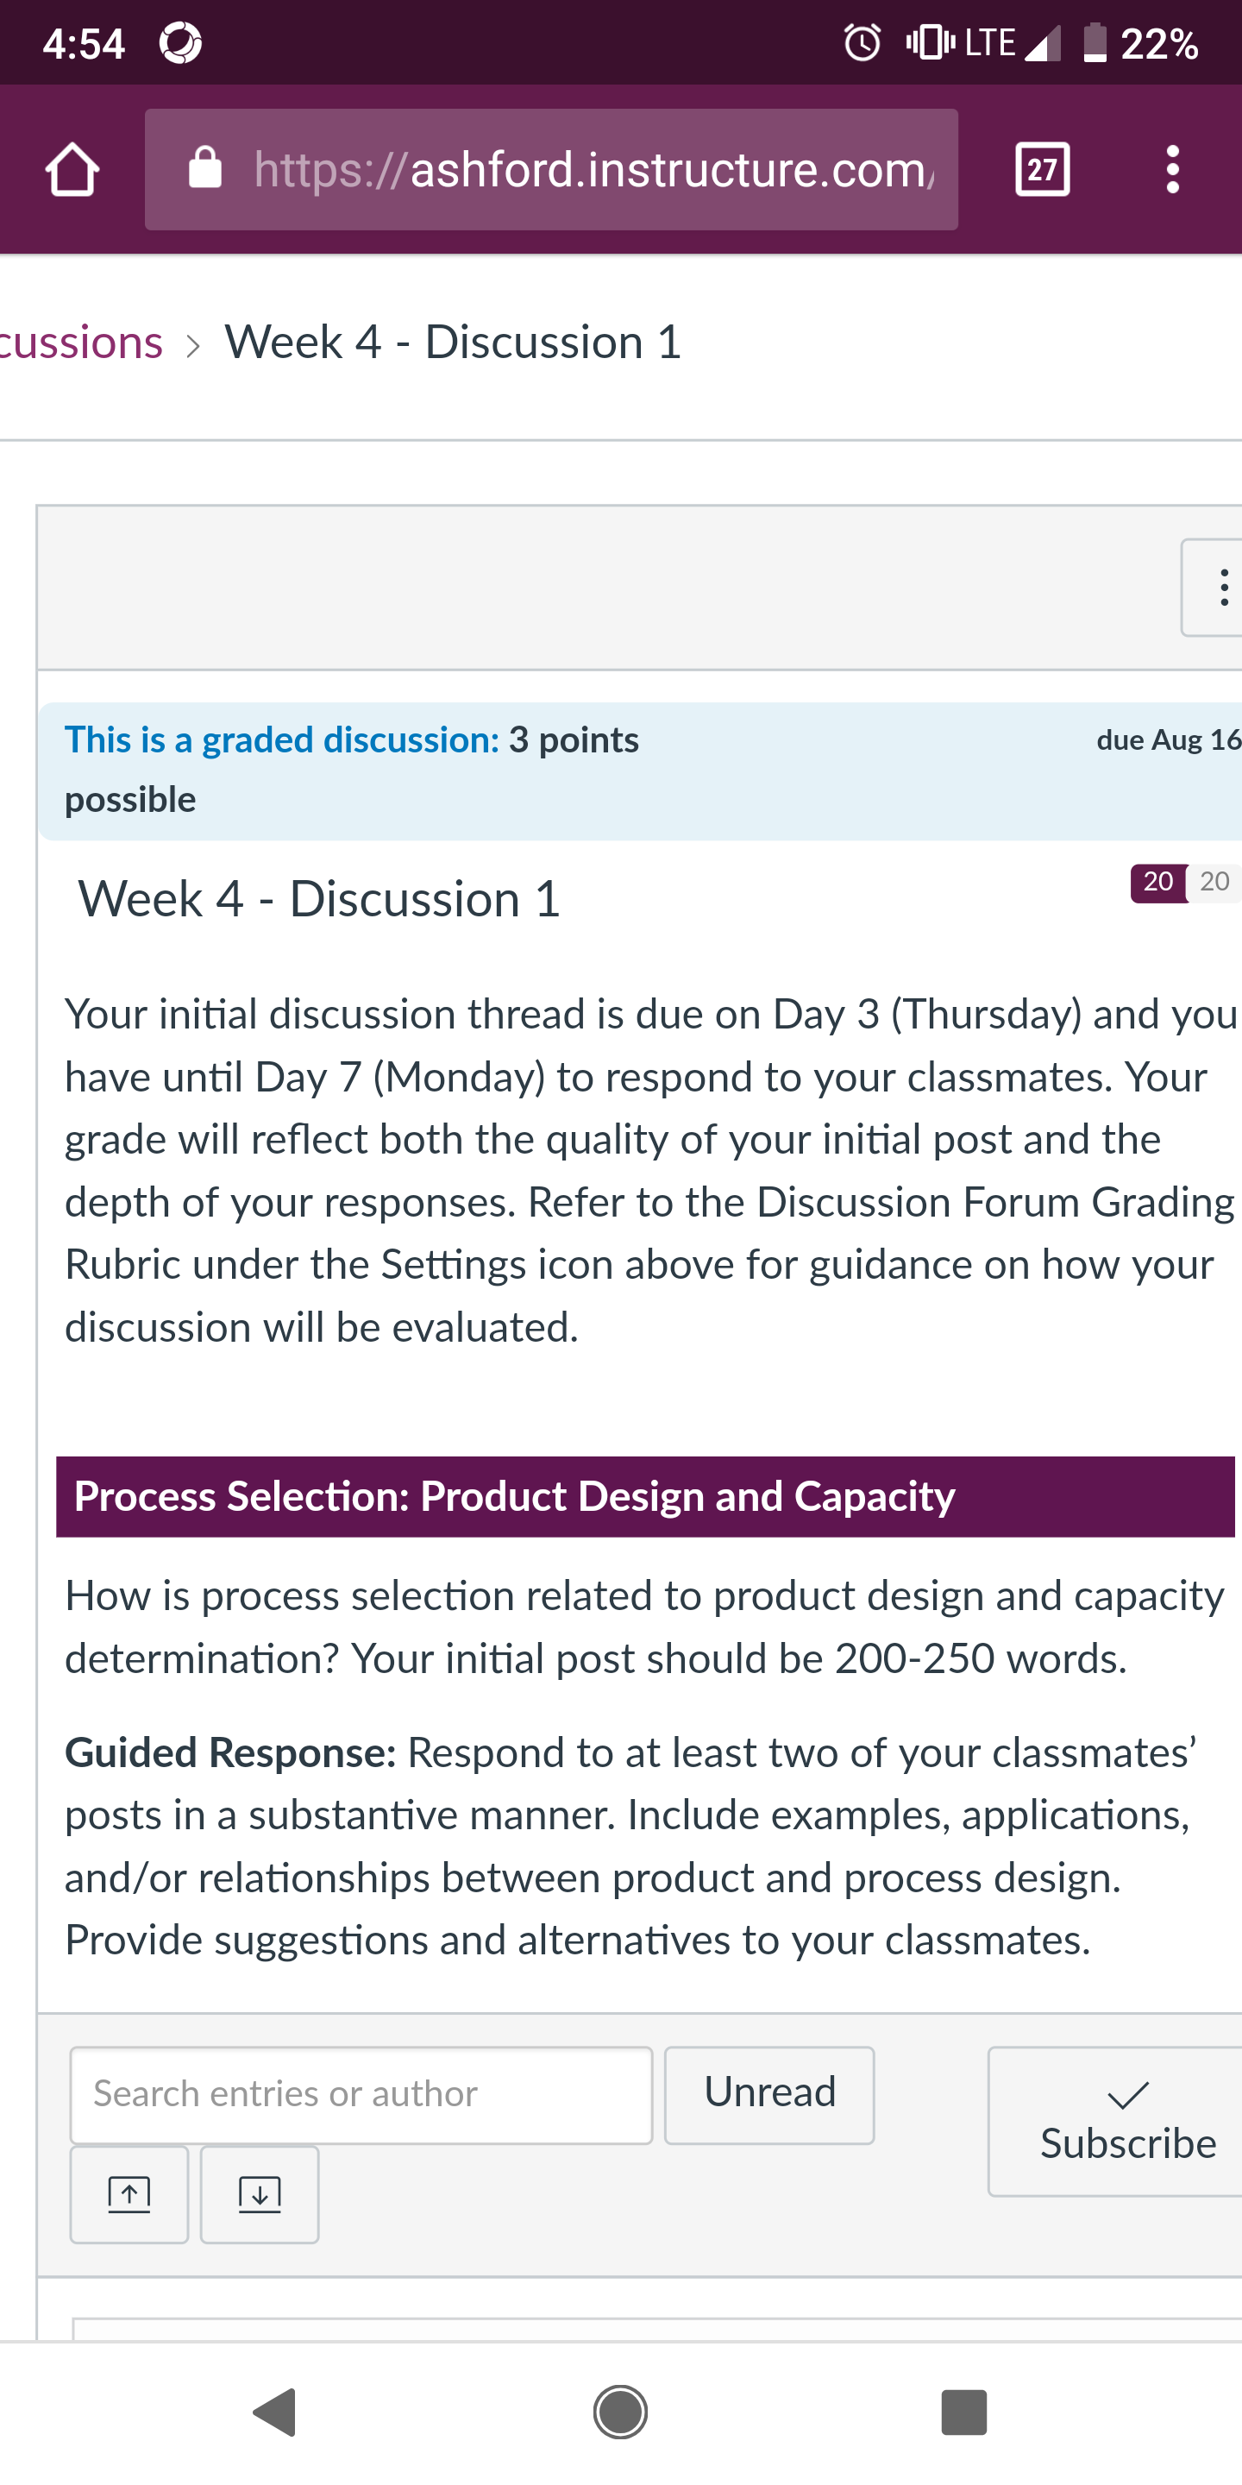Tap the lock icon in address bar
Image resolution: width=1242 pixels, height=2485 pixels.
204,168
